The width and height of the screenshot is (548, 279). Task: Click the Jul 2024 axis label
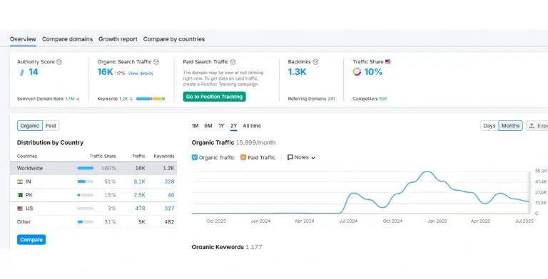[348, 221]
